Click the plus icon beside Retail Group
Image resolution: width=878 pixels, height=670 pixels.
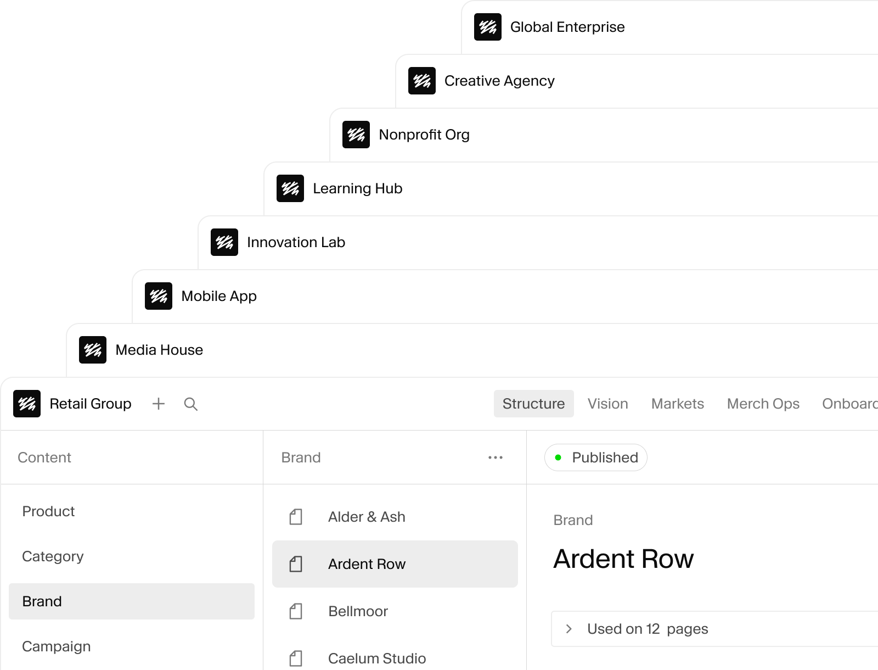[159, 404]
